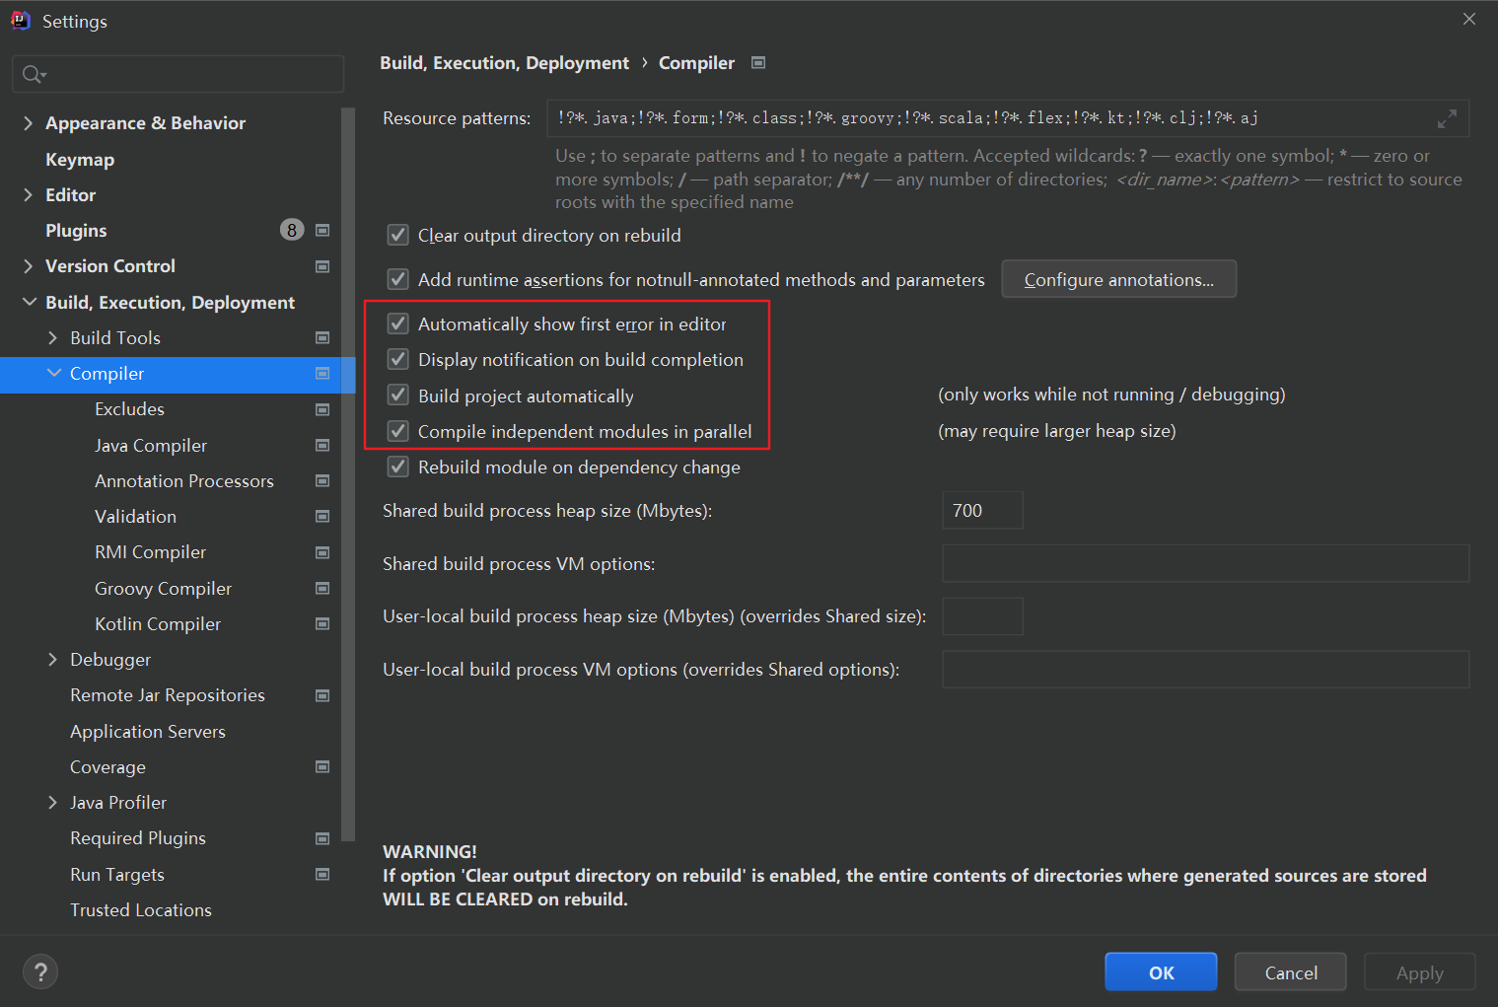Image resolution: width=1498 pixels, height=1007 pixels.
Task: Click the Resource patterns text field
Action: click(x=1008, y=118)
